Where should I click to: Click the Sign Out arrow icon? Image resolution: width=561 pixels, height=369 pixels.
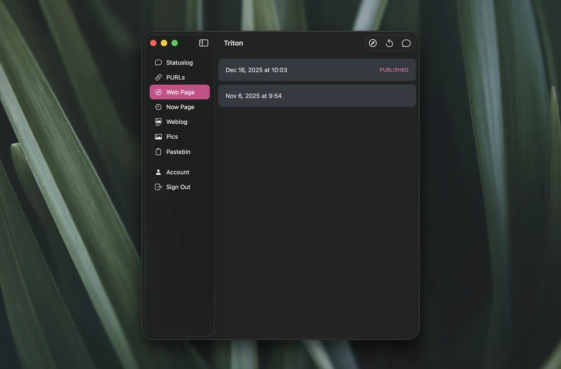point(158,187)
